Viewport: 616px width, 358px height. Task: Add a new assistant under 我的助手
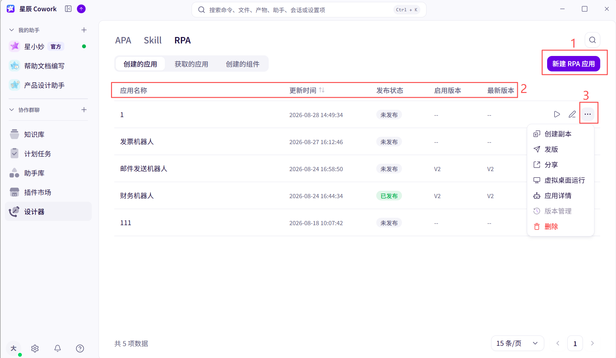(84, 30)
